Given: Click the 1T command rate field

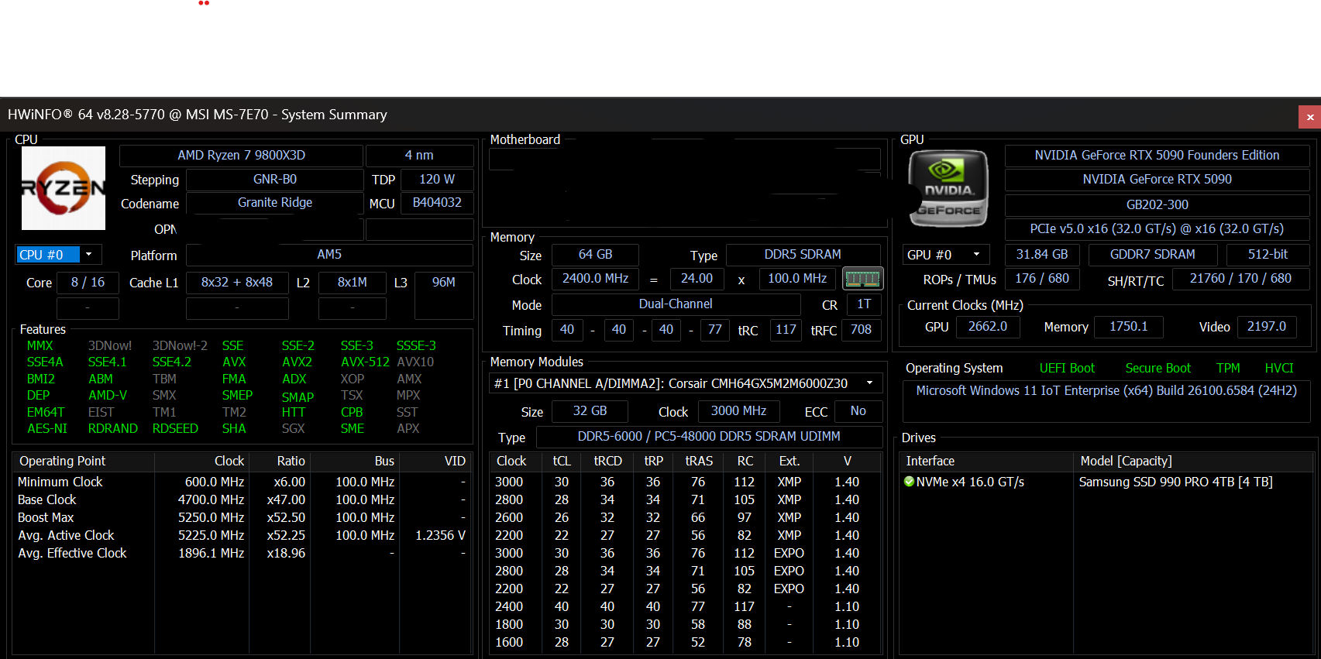Looking at the screenshot, I should click(x=864, y=304).
